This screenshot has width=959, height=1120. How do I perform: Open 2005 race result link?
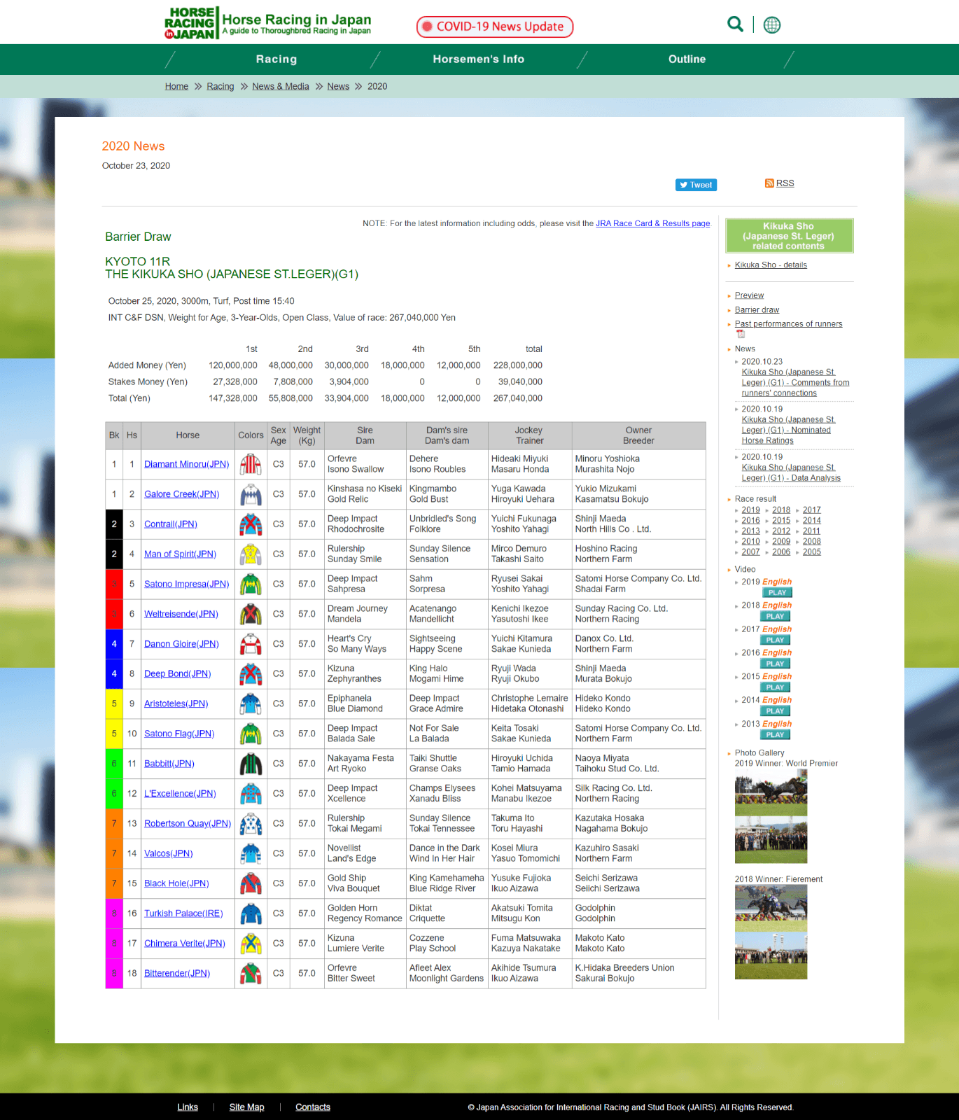pyautogui.click(x=812, y=552)
